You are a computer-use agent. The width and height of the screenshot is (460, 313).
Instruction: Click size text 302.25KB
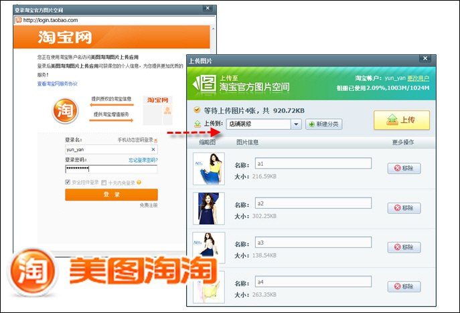pos(264,216)
